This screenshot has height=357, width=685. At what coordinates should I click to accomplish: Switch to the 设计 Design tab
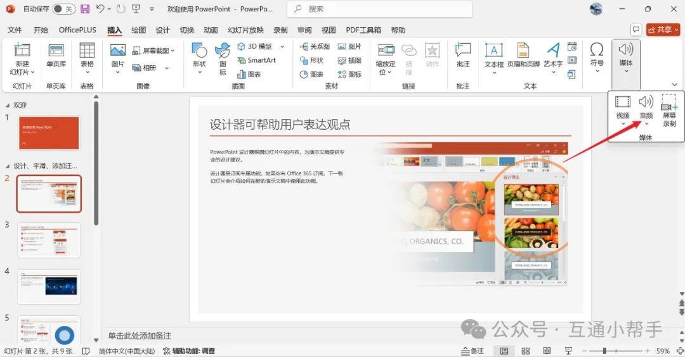(162, 30)
